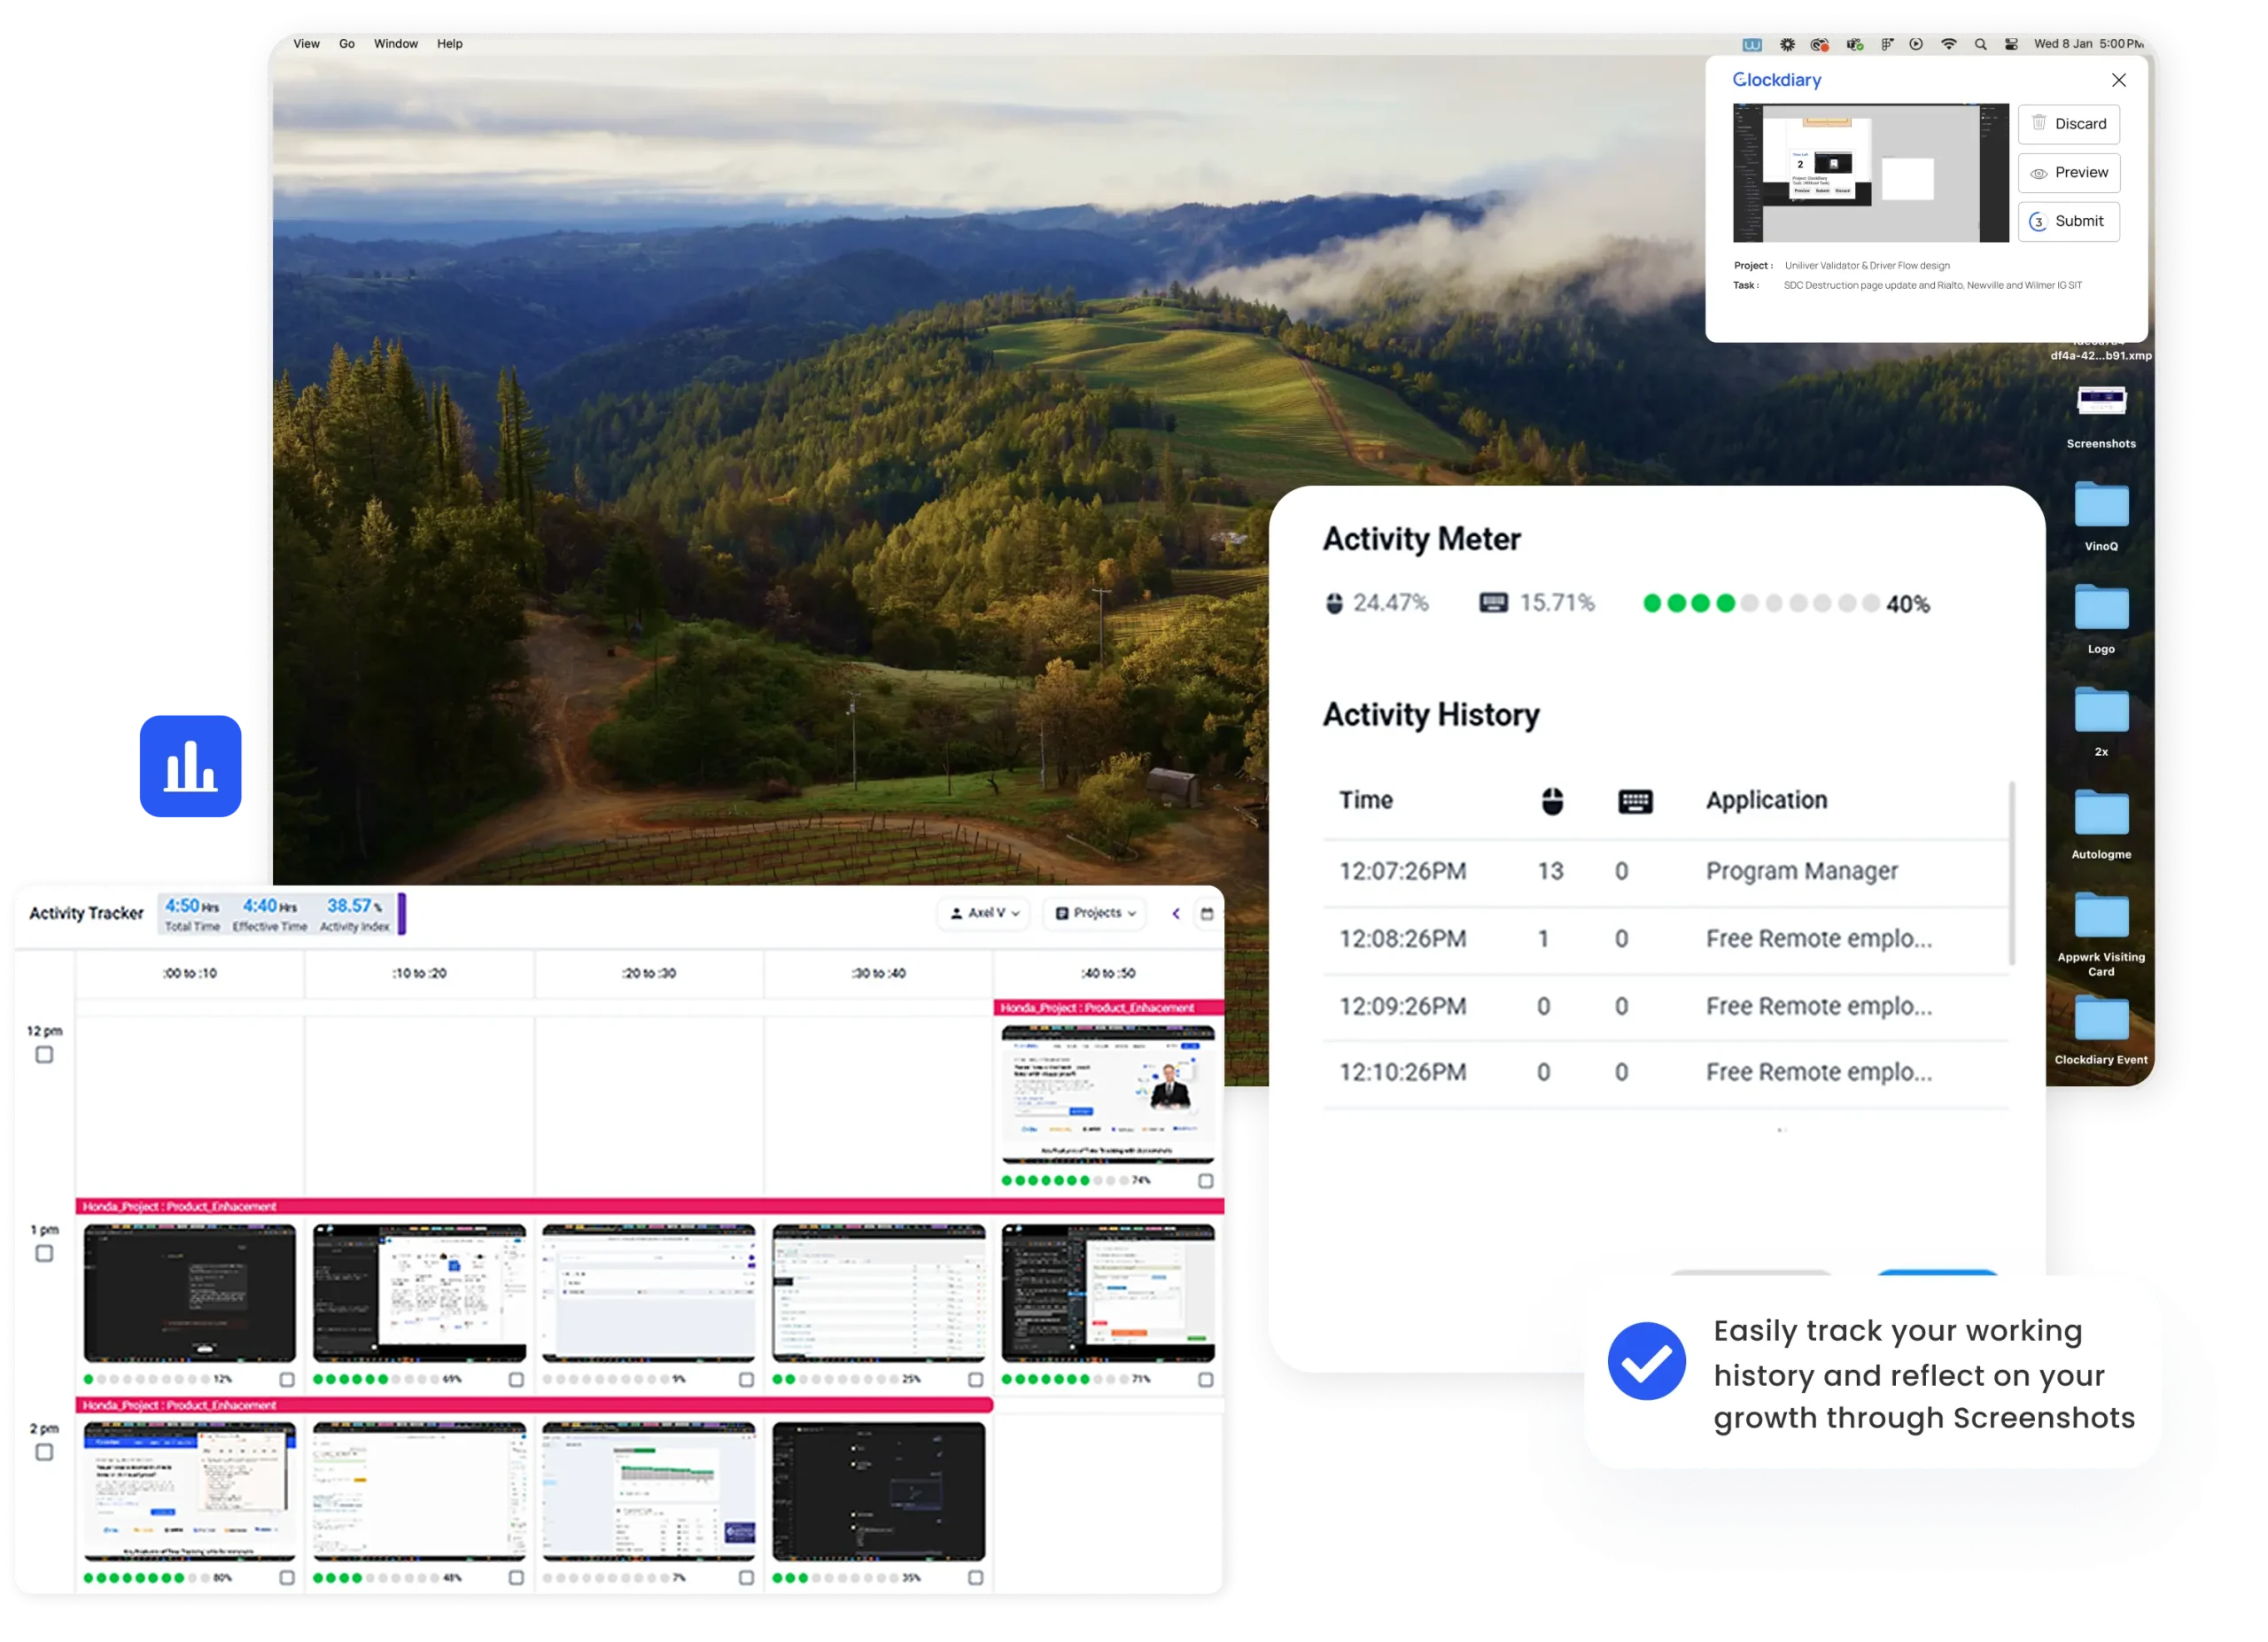Open the View menu
2268x1642 pixels.
click(x=306, y=44)
